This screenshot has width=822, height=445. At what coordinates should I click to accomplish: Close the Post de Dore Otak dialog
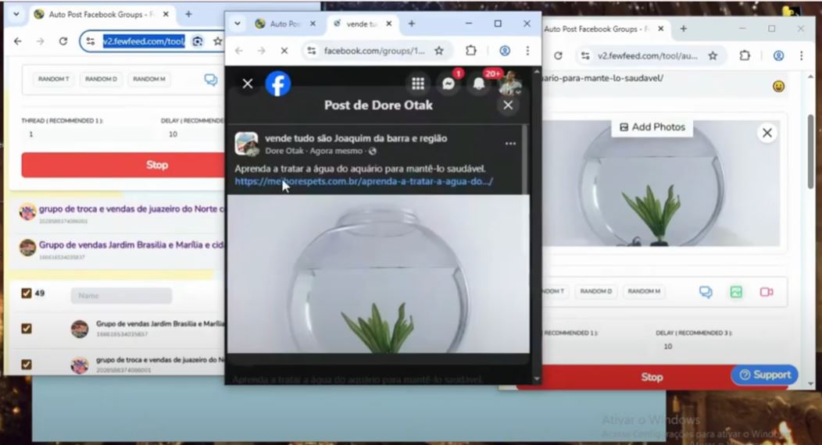pos(508,105)
